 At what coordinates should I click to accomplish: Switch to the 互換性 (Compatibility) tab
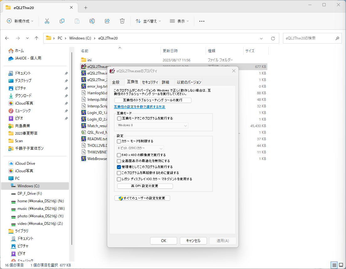tap(133, 82)
